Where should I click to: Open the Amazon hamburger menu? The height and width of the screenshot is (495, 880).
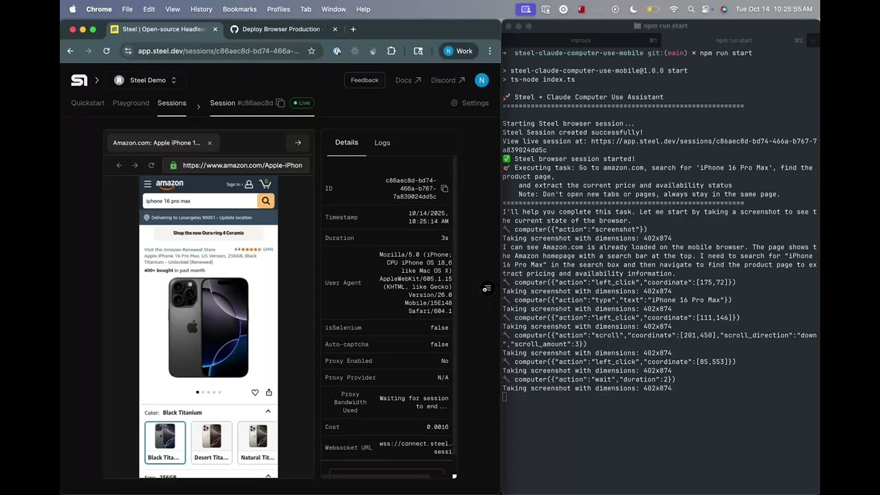pos(147,184)
